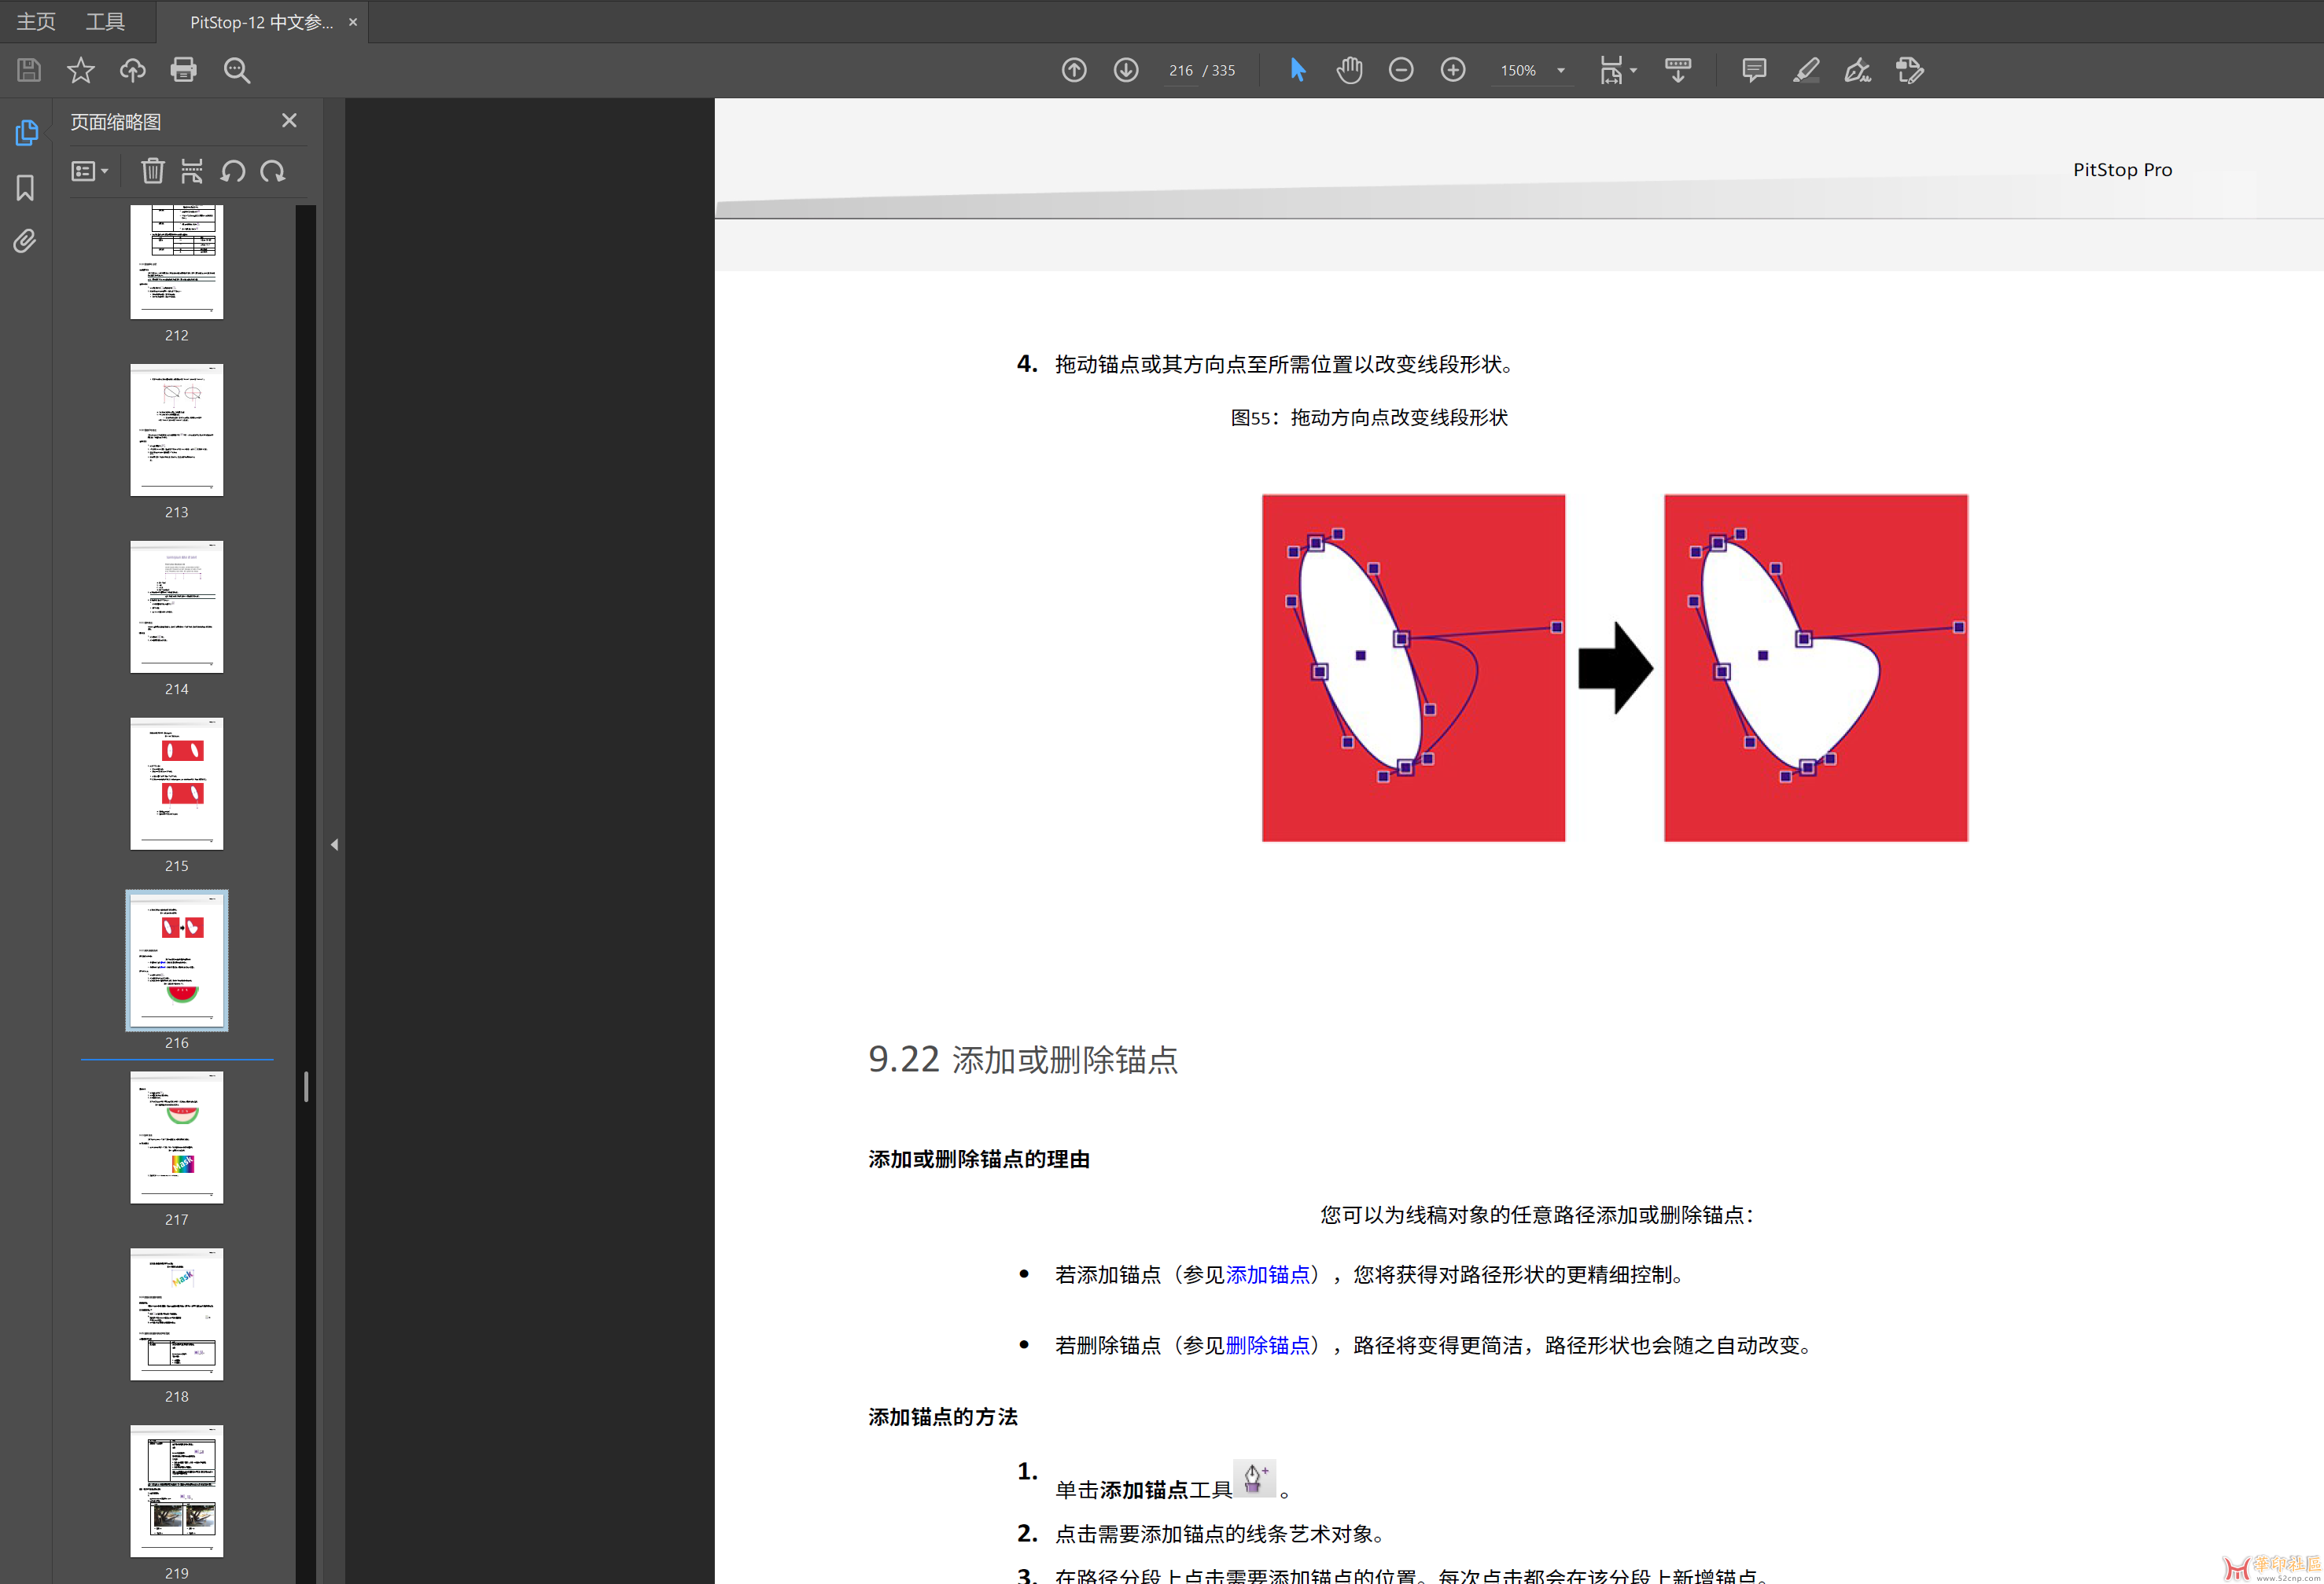Viewport: 2324px width, 1584px height.
Task: Select the PitStop-12 document tab
Action: click(262, 22)
